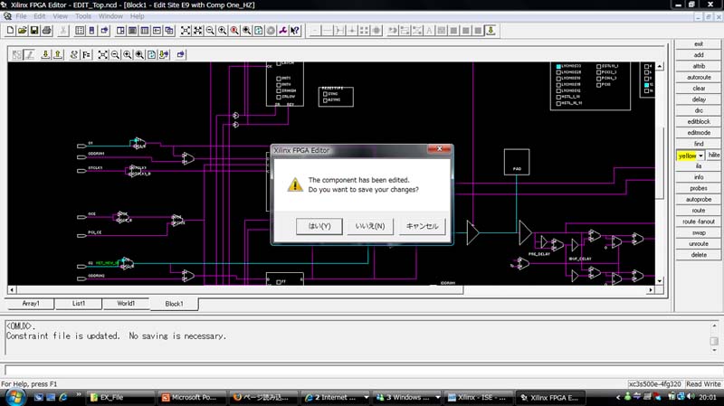Viewport: 724px width, 406px height.
Task: Select the Block1 tab
Action: (174, 304)
